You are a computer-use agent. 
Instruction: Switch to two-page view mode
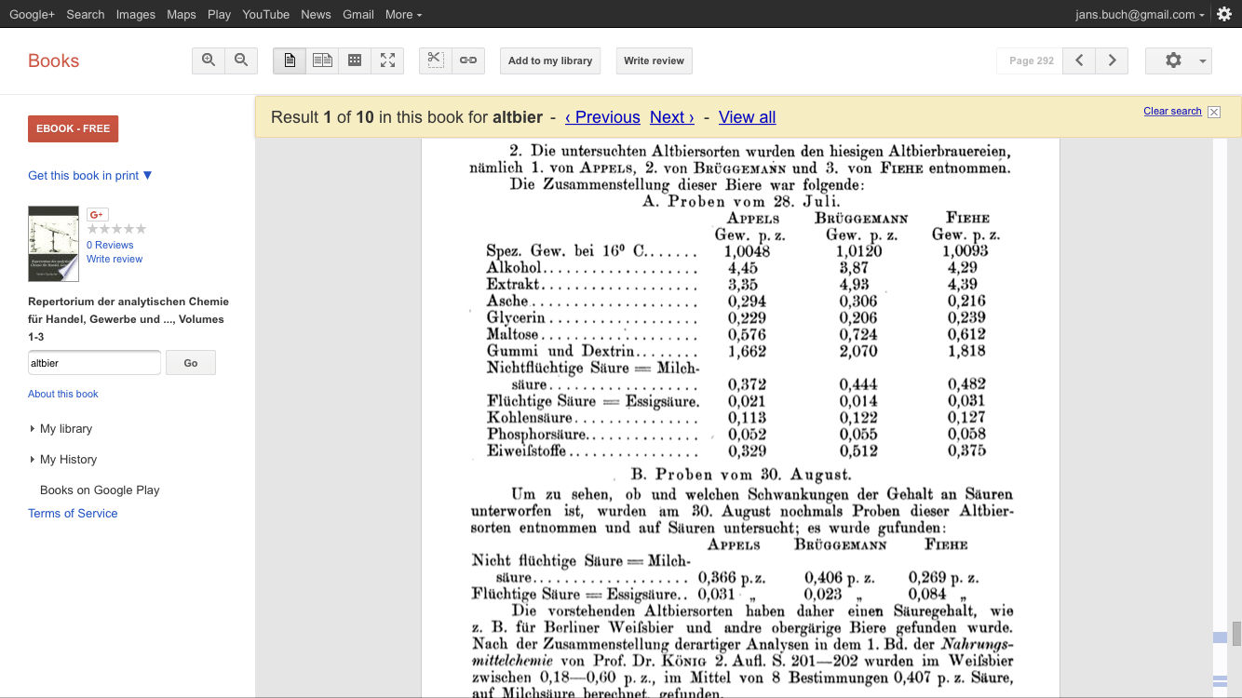(x=322, y=60)
